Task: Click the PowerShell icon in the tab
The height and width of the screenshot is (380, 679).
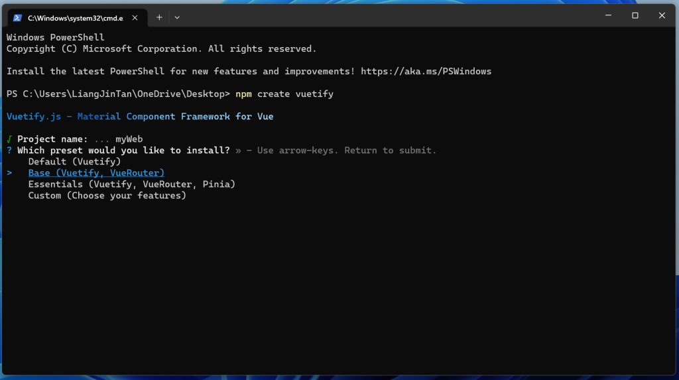Action: (17, 18)
